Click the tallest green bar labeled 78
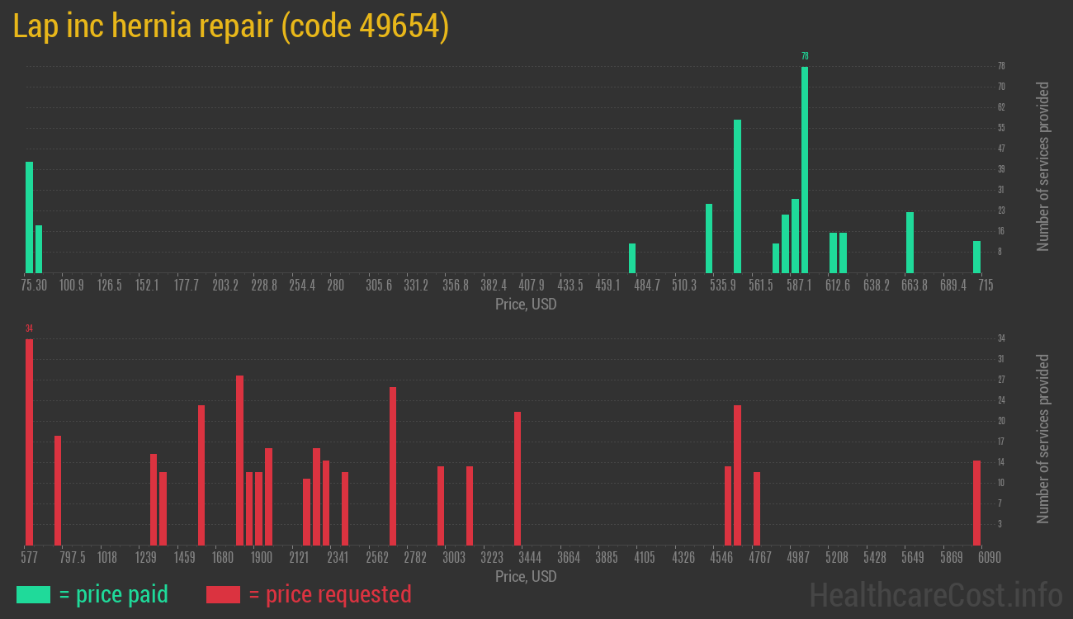This screenshot has height=619, width=1073. coord(805,169)
